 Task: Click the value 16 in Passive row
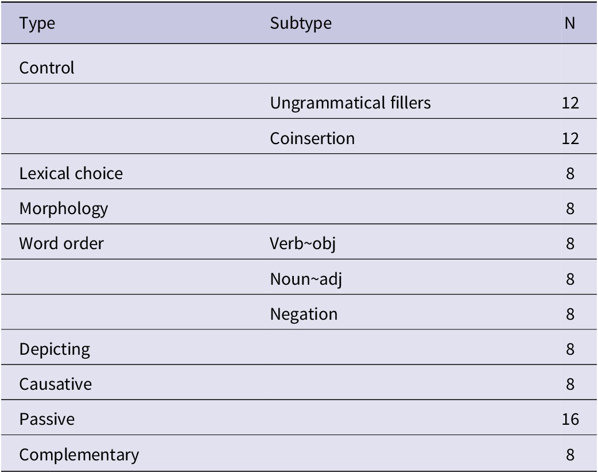(570, 419)
